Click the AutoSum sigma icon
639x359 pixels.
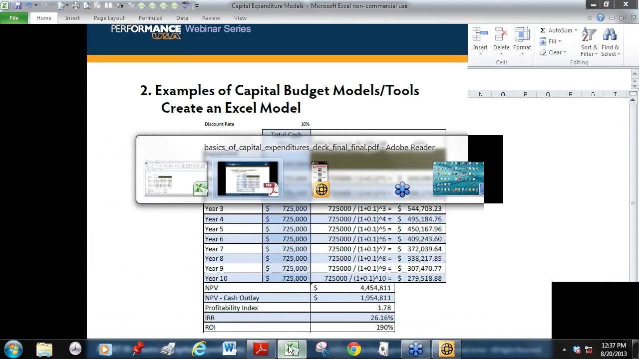coord(543,30)
